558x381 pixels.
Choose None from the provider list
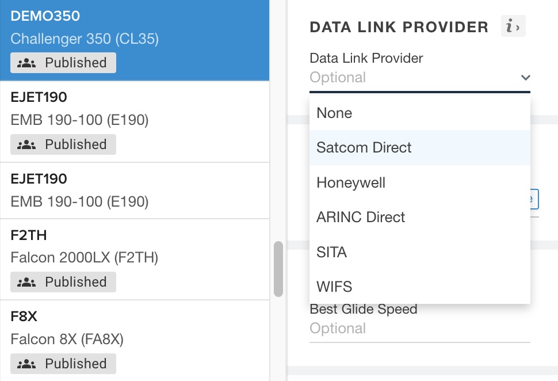tap(334, 113)
